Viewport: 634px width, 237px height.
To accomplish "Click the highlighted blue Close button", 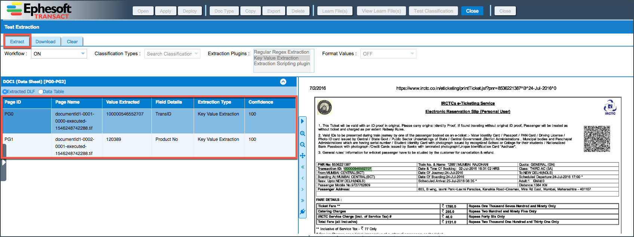I will pyautogui.click(x=472, y=11).
